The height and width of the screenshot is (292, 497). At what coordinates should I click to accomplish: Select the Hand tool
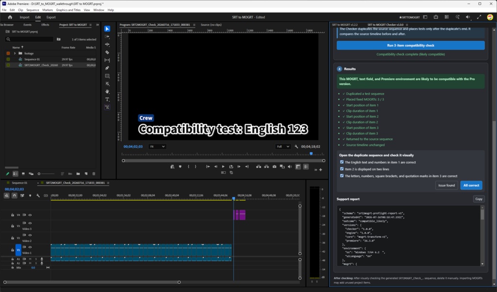coord(107,92)
